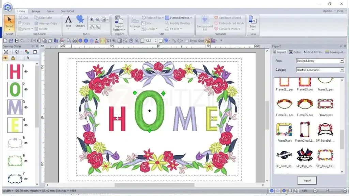Select the SP_baseball pattern thumbnail
This screenshot has width=349, height=196.
point(325,130)
